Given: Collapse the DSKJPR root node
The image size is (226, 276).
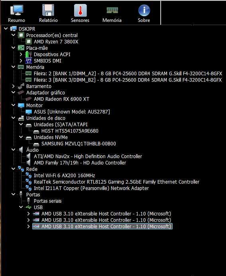Looking at the screenshot, I should (x=6, y=28).
